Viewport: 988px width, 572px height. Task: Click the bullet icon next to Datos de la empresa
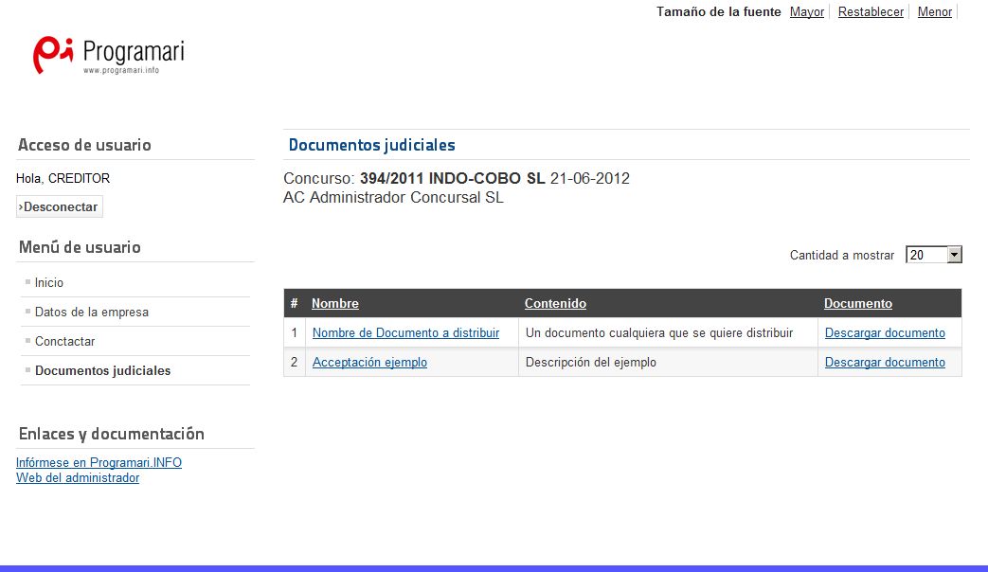(x=27, y=311)
